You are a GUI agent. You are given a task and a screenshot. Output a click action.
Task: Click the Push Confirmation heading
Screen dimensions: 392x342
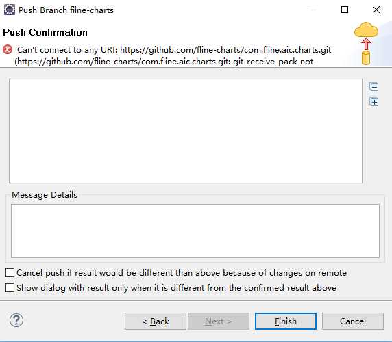45,32
